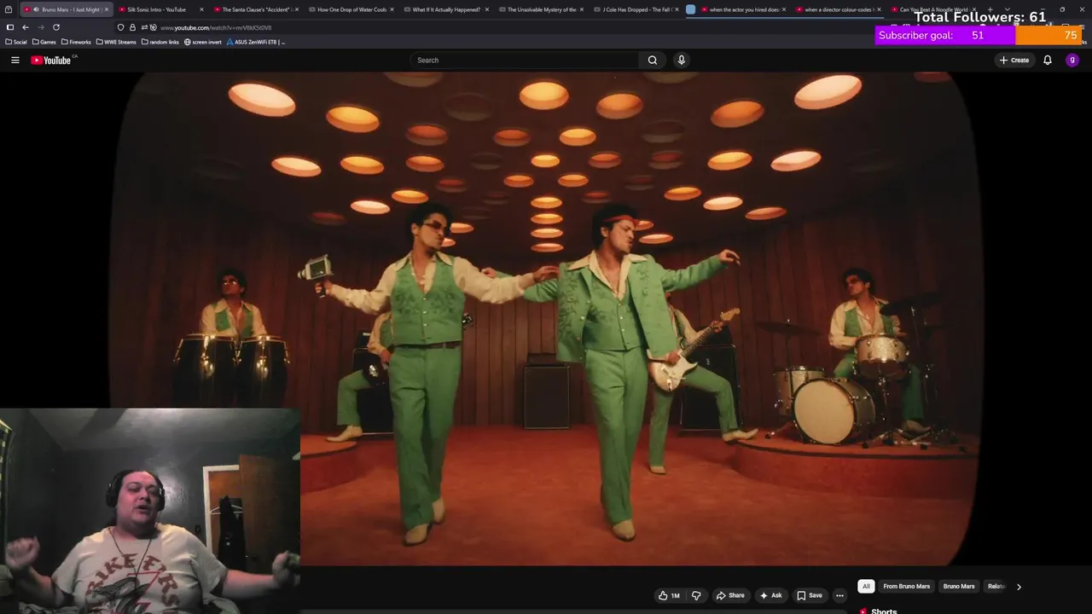Screen dimensions: 1092x614
Task: Click the browser forward arrow
Action: pos(40,27)
